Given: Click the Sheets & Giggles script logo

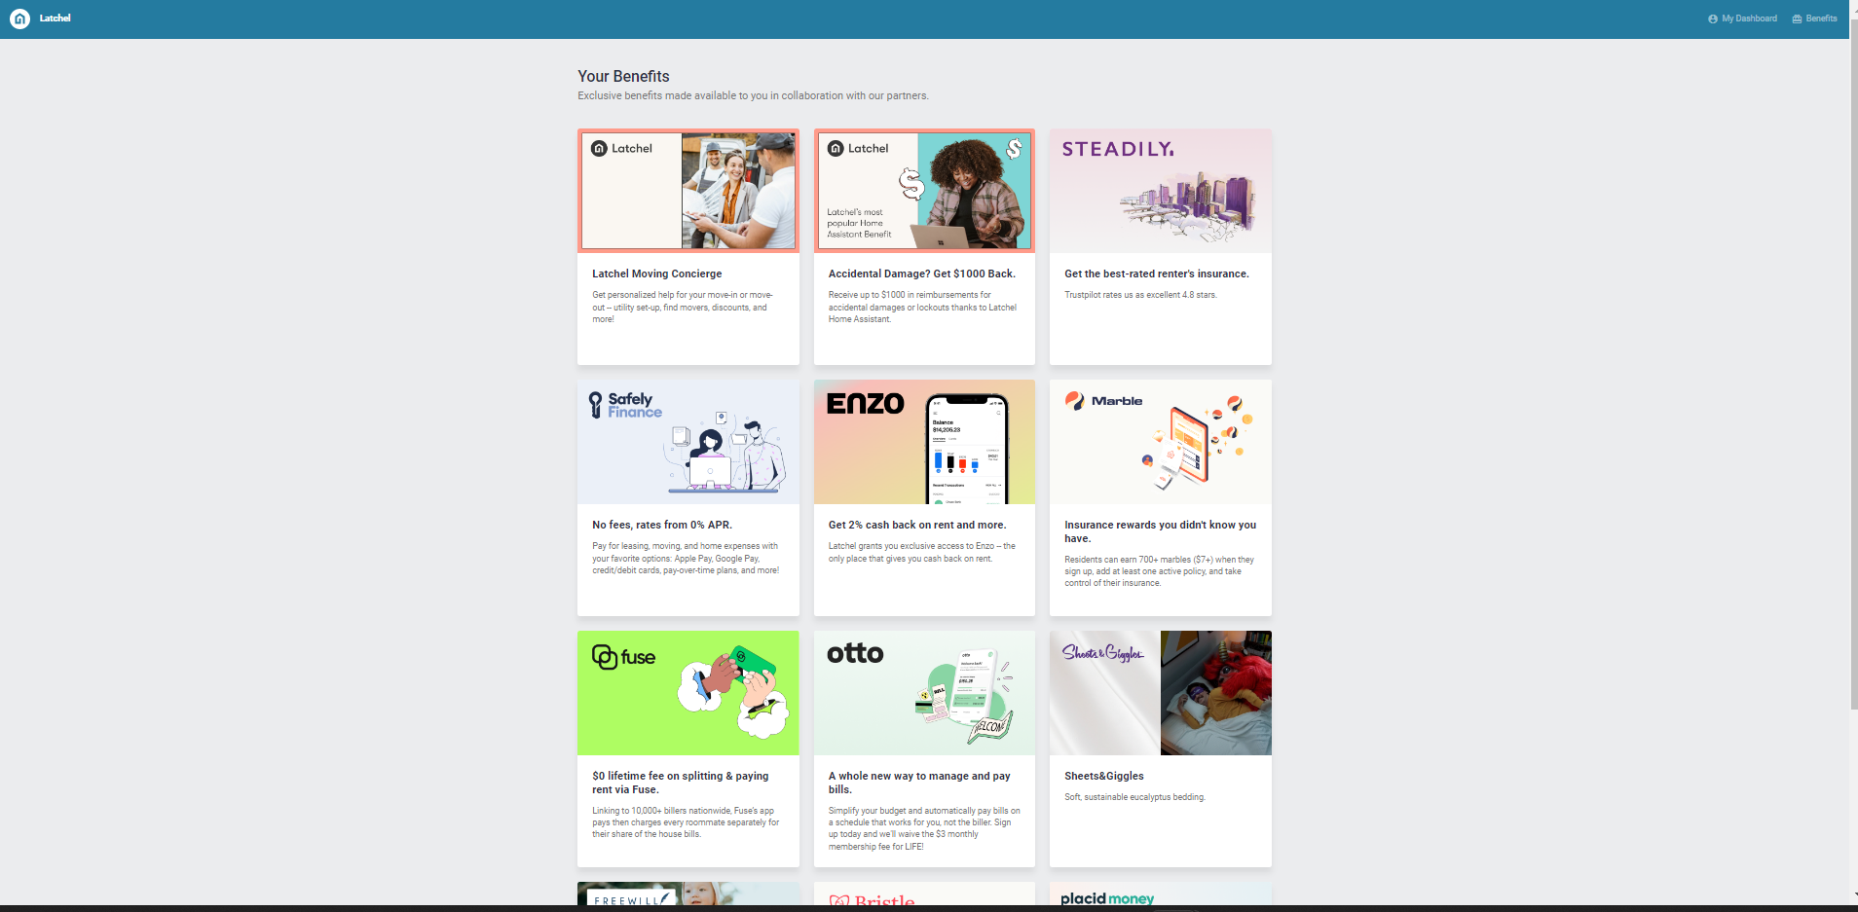Looking at the screenshot, I should click(1103, 653).
